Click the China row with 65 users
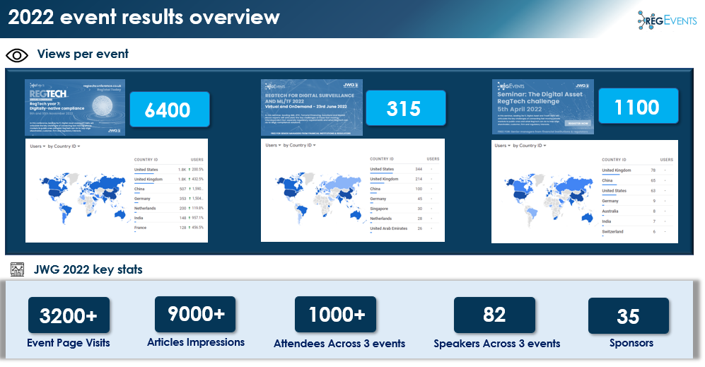Image resolution: width=705 pixels, height=367 pixels. click(638, 180)
